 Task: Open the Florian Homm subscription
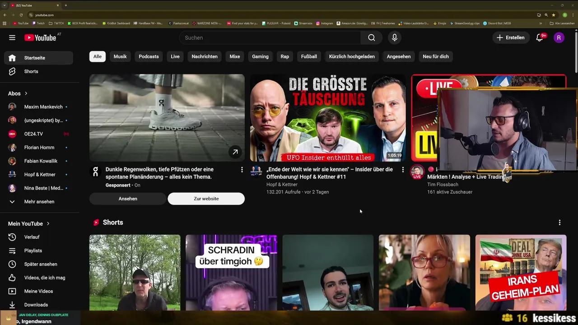38,148
